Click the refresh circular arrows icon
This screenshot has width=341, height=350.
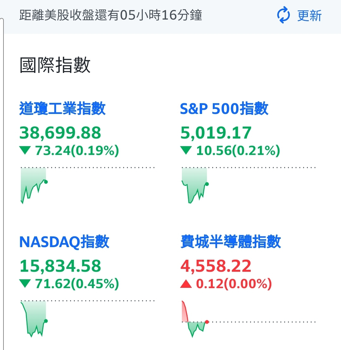coord(284,15)
